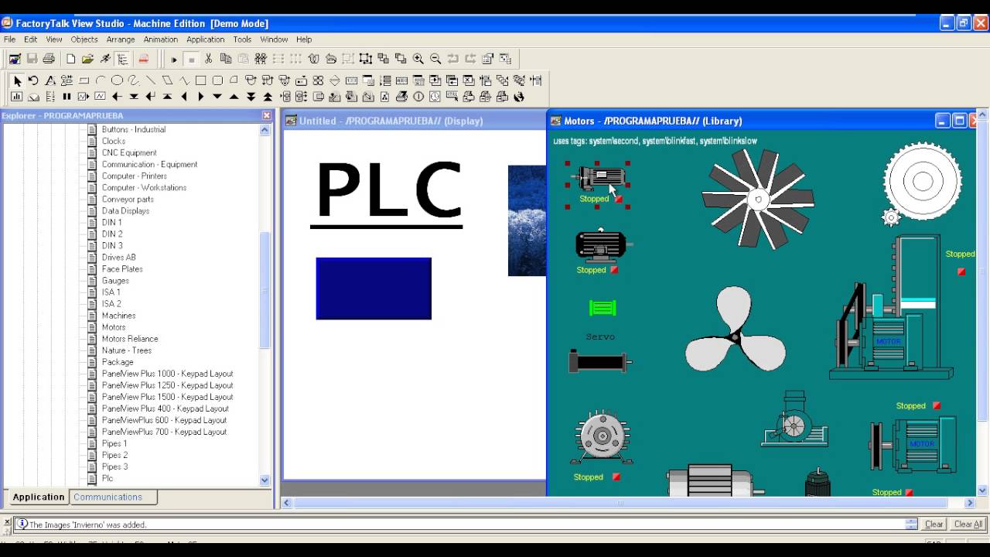This screenshot has width=990, height=557.
Task: Select the Text tool
Action: click(x=50, y=80)
